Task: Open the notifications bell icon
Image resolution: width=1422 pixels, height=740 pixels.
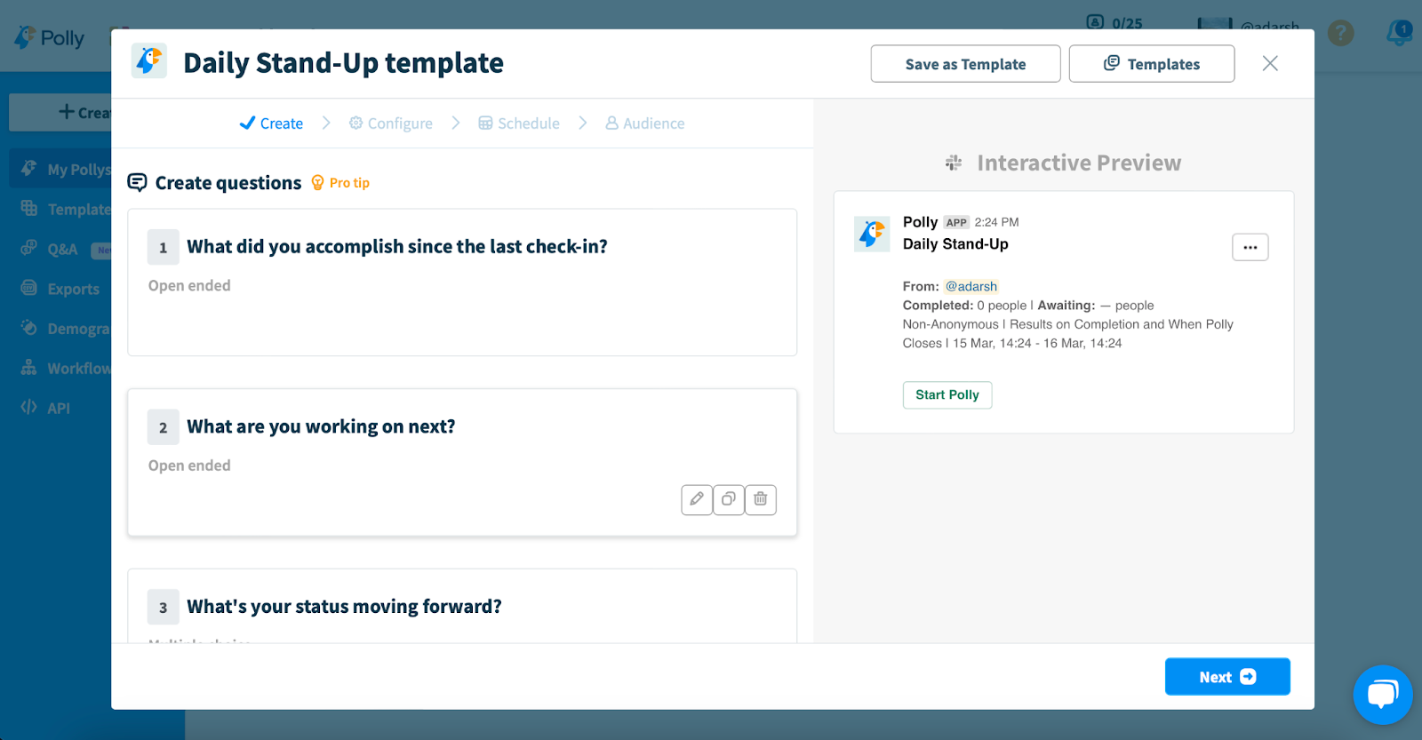Action: coord(1400,34)
